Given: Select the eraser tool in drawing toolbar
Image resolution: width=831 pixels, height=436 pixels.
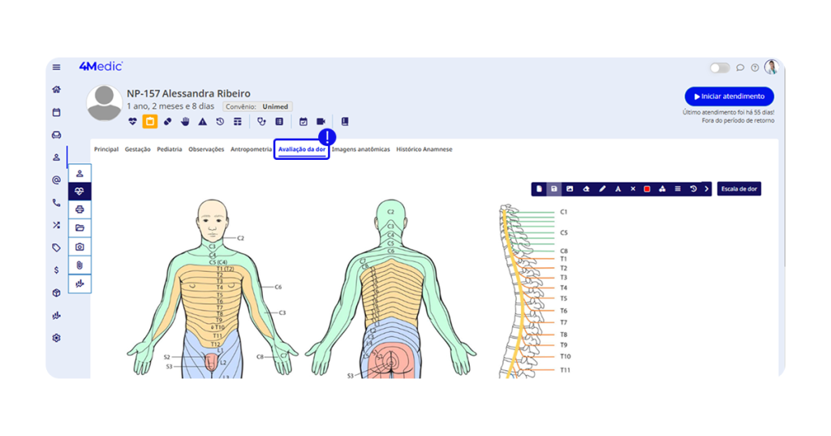Looking at the screenshot, I should click(x=586, y=189).
